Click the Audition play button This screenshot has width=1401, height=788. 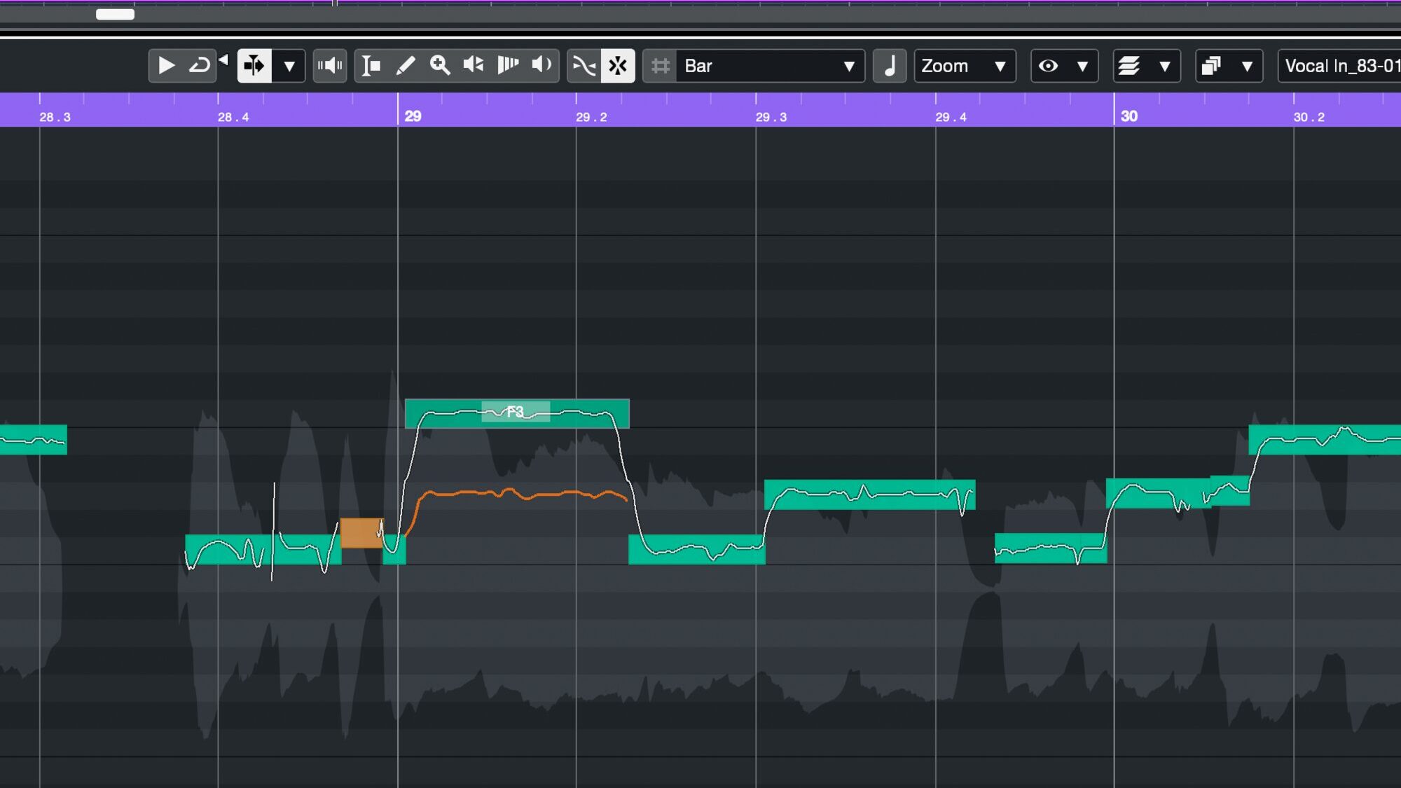(166, 66)
